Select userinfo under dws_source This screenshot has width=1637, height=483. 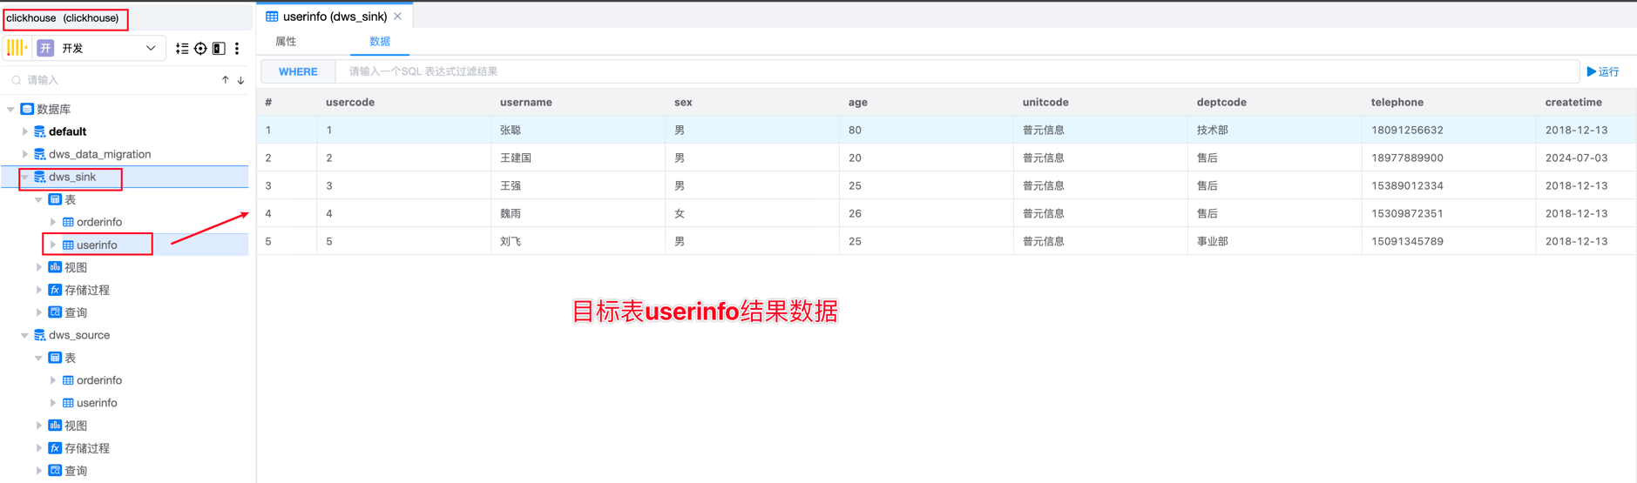[x=97, y=404]
